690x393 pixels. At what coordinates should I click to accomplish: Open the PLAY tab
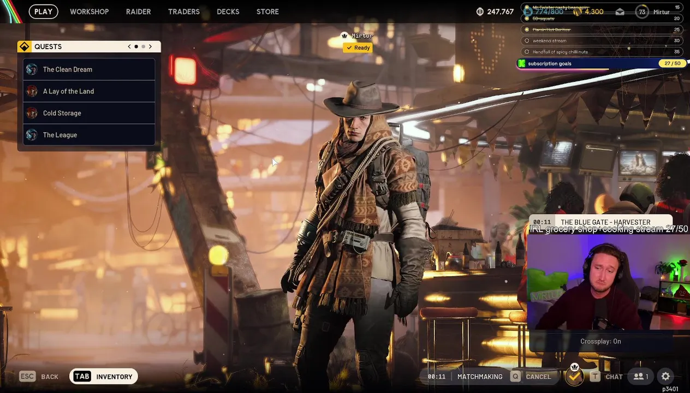coord(44,11)
